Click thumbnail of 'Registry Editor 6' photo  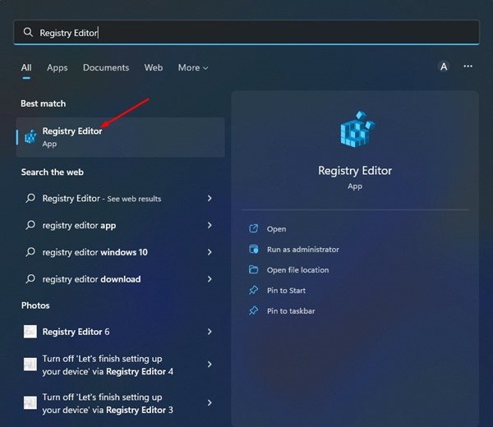coord(30,332)
